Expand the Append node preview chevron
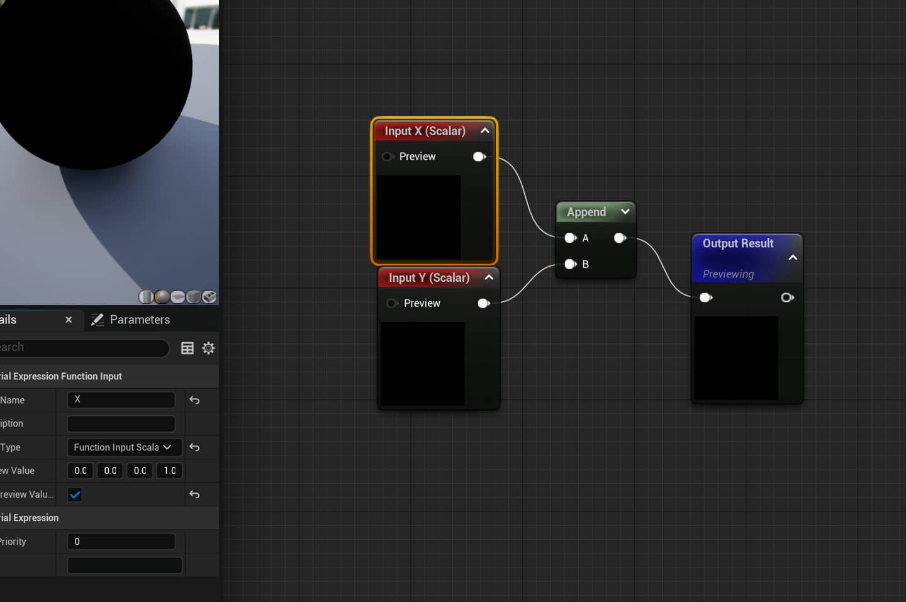Viewport: 906px width, 602px height. [625, 211]
